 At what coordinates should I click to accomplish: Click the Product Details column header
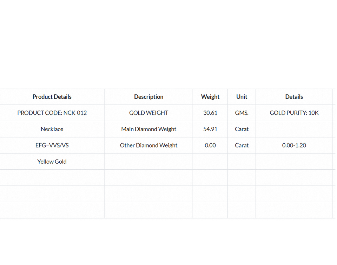(x=52, y=97)
